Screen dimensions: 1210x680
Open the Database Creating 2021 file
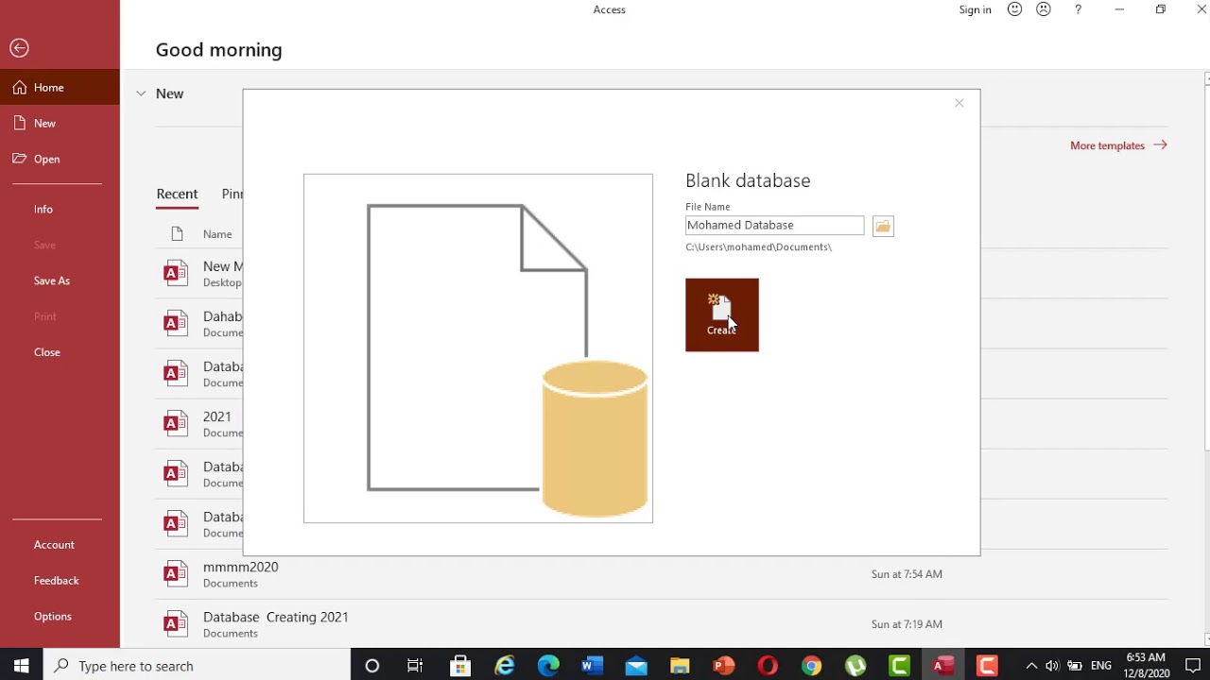tap(276, 618)
